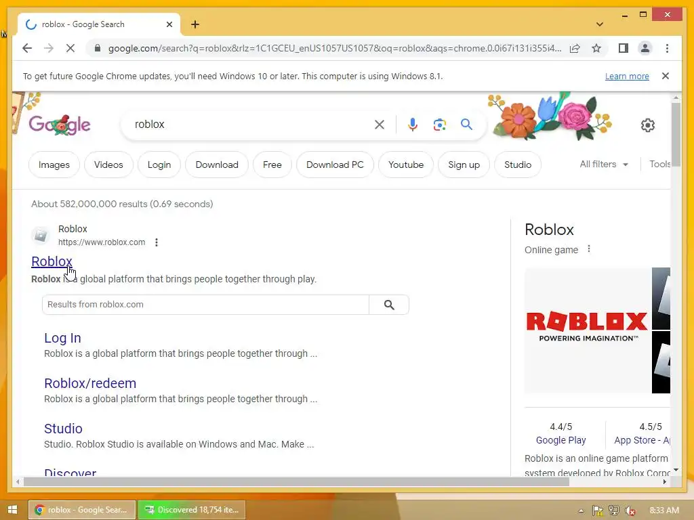Click the address bar URL
The height and width of the screenshot is (520, 694).
pyautogui.click(x=335, y=48)
